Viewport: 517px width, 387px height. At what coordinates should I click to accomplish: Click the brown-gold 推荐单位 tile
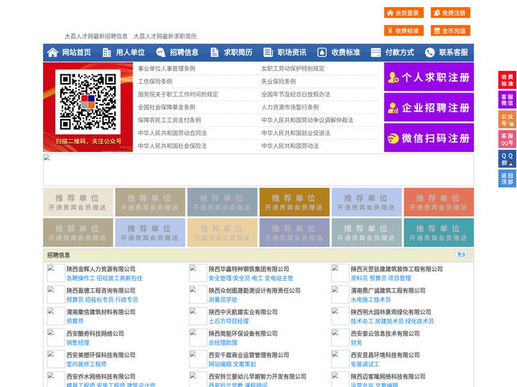coord(294,202)
